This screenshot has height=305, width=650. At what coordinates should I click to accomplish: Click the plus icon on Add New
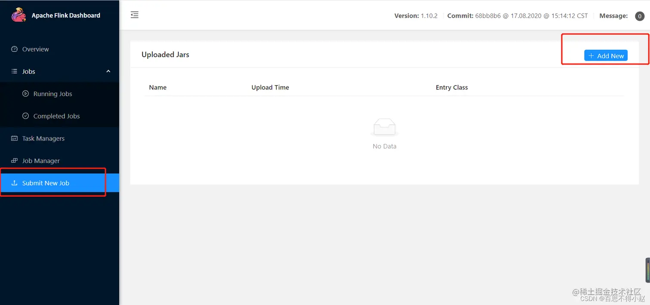pyautogui.click(x=591, y=56)
